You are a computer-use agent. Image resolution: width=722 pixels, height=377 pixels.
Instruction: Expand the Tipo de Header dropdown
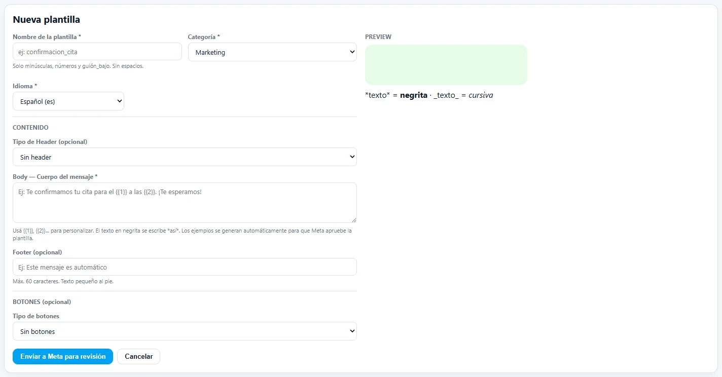[x=185, y=157]
